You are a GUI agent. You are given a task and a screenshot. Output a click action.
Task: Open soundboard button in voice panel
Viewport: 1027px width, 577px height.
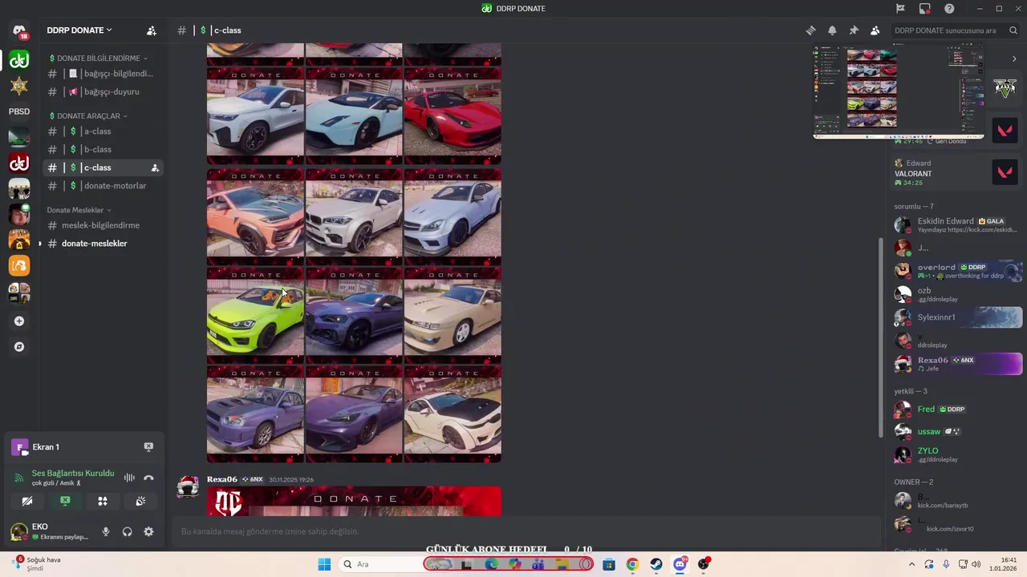click(x=140, y=501)
